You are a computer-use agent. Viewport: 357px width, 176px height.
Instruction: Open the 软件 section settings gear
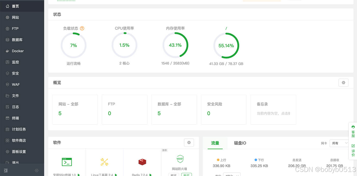[x=189, y=142]
